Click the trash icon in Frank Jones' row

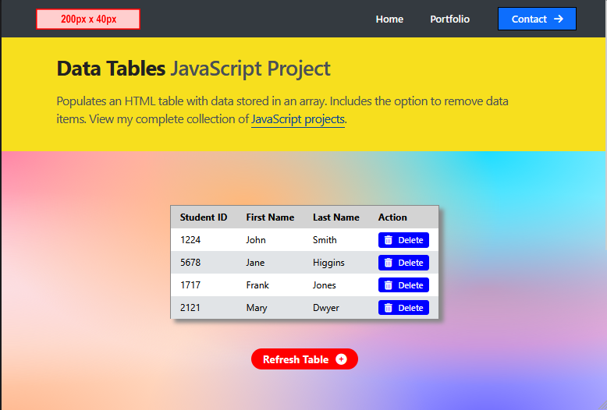pyautogui.click(x=389, y=285)
